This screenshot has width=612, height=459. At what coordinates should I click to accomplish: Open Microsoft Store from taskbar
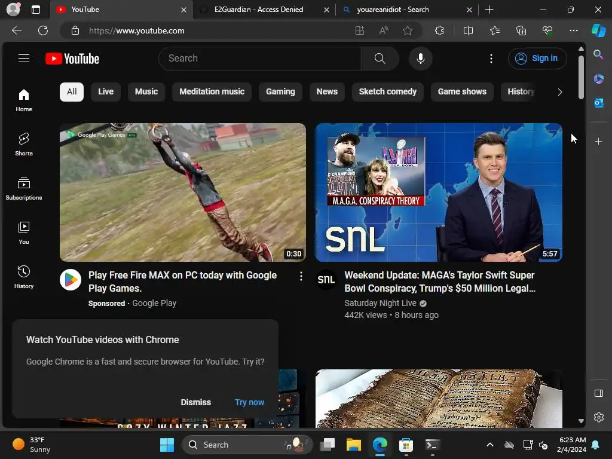406,445
